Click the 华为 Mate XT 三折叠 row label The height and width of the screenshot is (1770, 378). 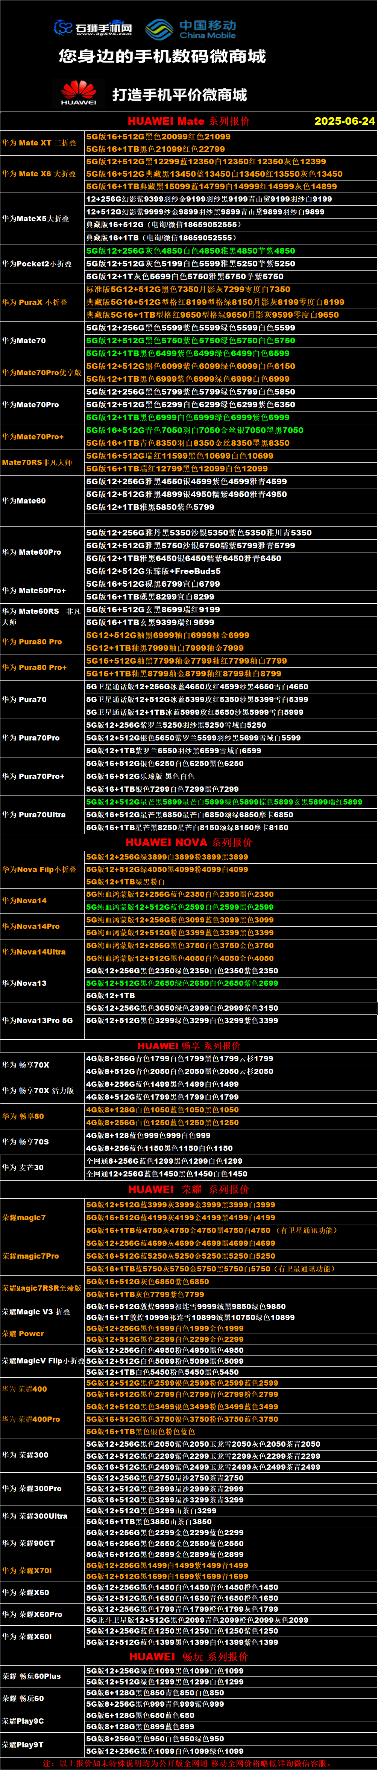[40, 143]
